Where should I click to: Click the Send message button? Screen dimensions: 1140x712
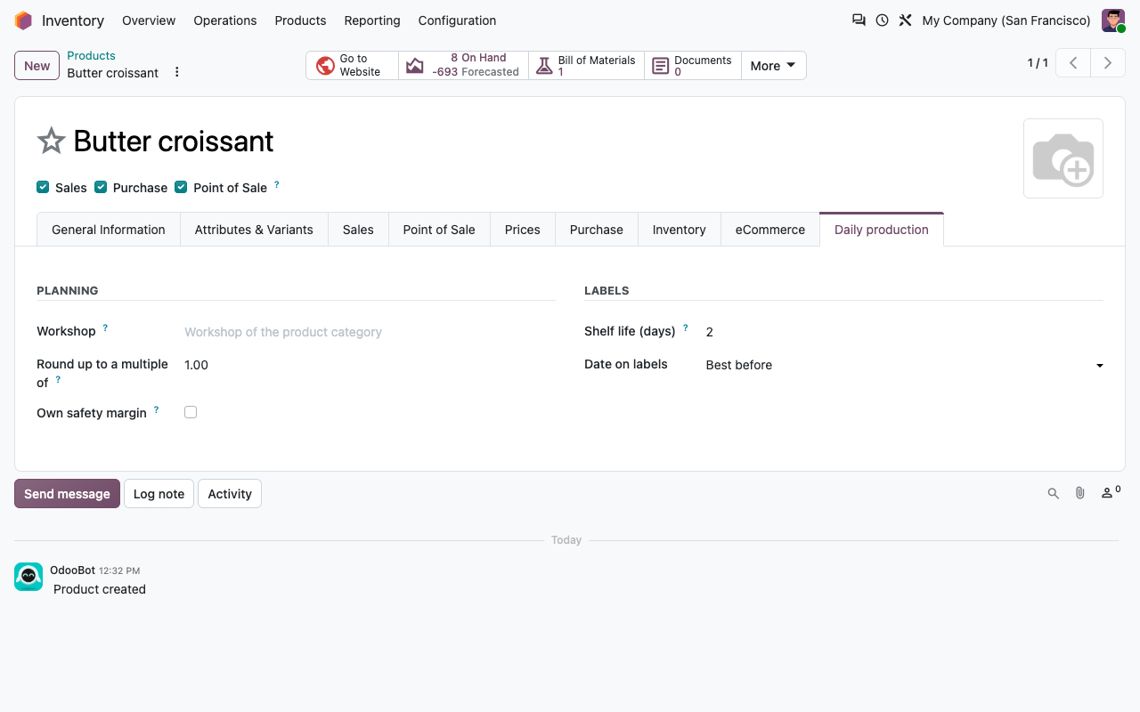pyautogui.click(x=67, y=494)
